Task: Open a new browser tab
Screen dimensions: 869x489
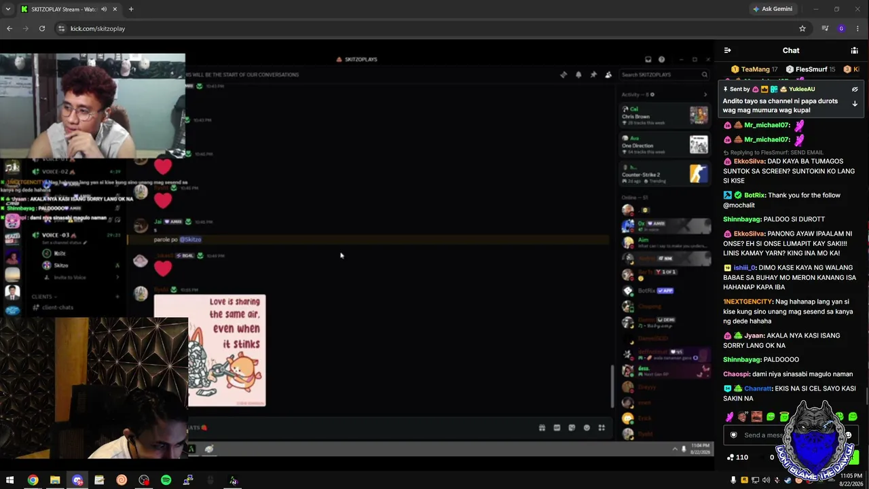Action: tap(131, 9)
